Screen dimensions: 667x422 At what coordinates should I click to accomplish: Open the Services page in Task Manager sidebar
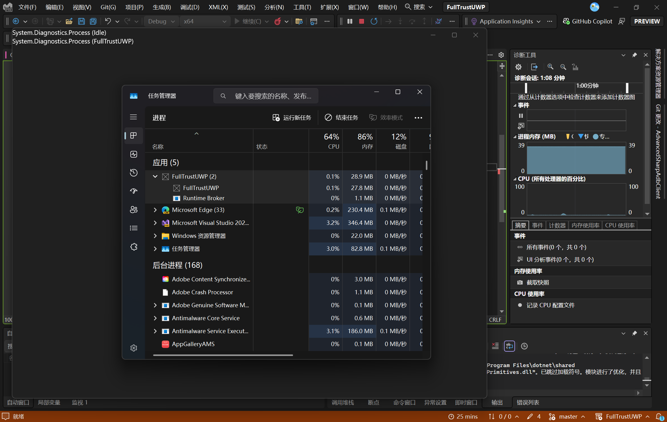pos(134,247)
